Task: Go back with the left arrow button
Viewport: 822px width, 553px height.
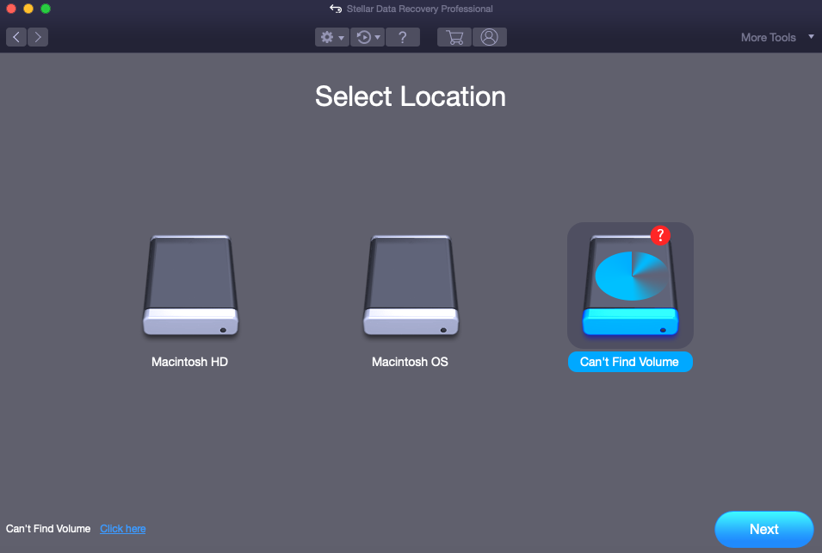Action: [16, 37]
